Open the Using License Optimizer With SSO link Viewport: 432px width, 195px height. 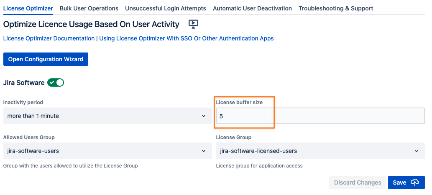[x=187, y=38]
